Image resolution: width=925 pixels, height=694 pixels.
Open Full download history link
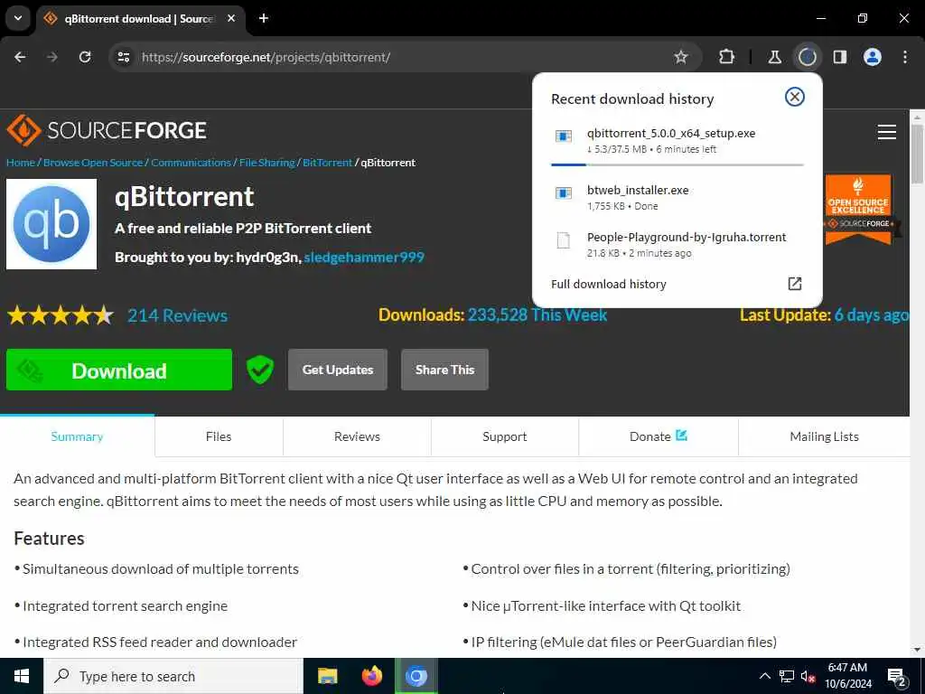608,284
